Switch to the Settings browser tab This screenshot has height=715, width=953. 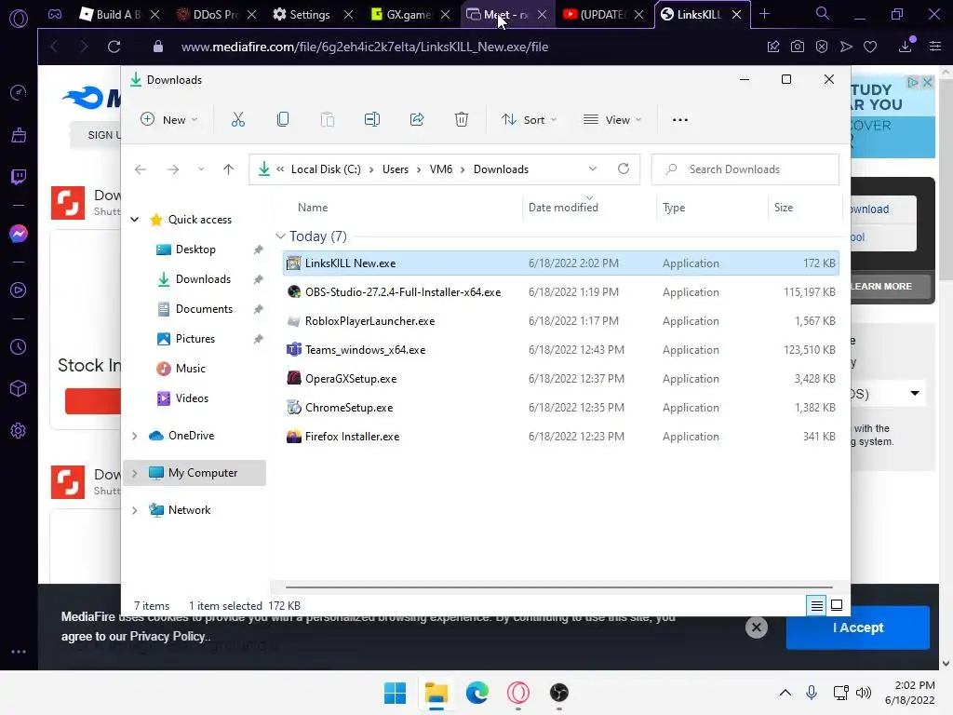pyautogui.click(x=310, y=14)
